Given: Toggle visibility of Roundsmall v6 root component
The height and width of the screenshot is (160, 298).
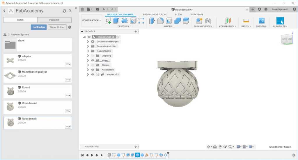Looking at the screenshot, I should click(x=89, y=37).
